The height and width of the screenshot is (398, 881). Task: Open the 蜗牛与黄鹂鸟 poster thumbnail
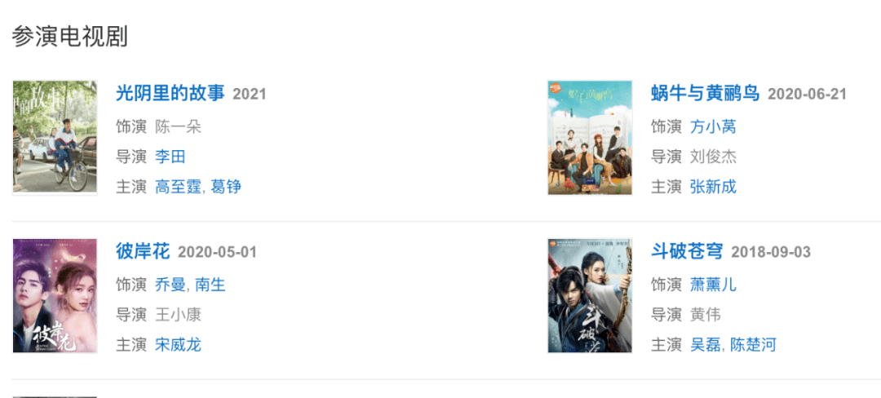pos(590,138)
